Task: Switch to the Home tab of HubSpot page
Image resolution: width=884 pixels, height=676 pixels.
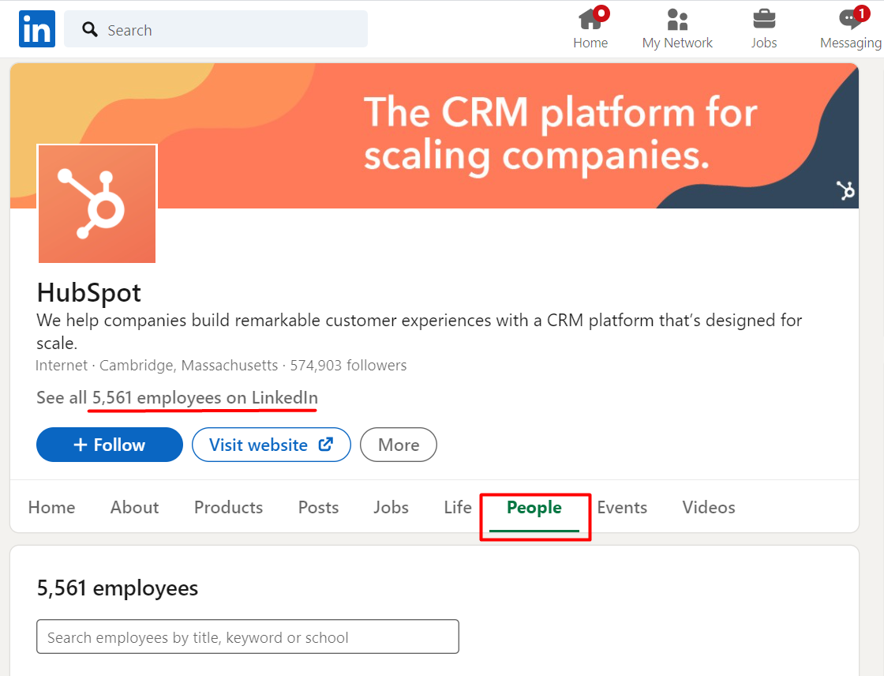Action: pyautogui.click(x=52, y=507)
